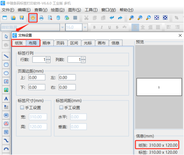The height and width of the screenshot is (155, 184).
Task: Switch to the 纸张 tab
Action: tap(19, 43)
